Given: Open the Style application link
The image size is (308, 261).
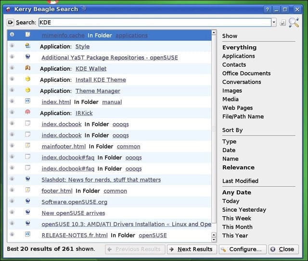Looking at the screenshot, I should click(82, 47).
